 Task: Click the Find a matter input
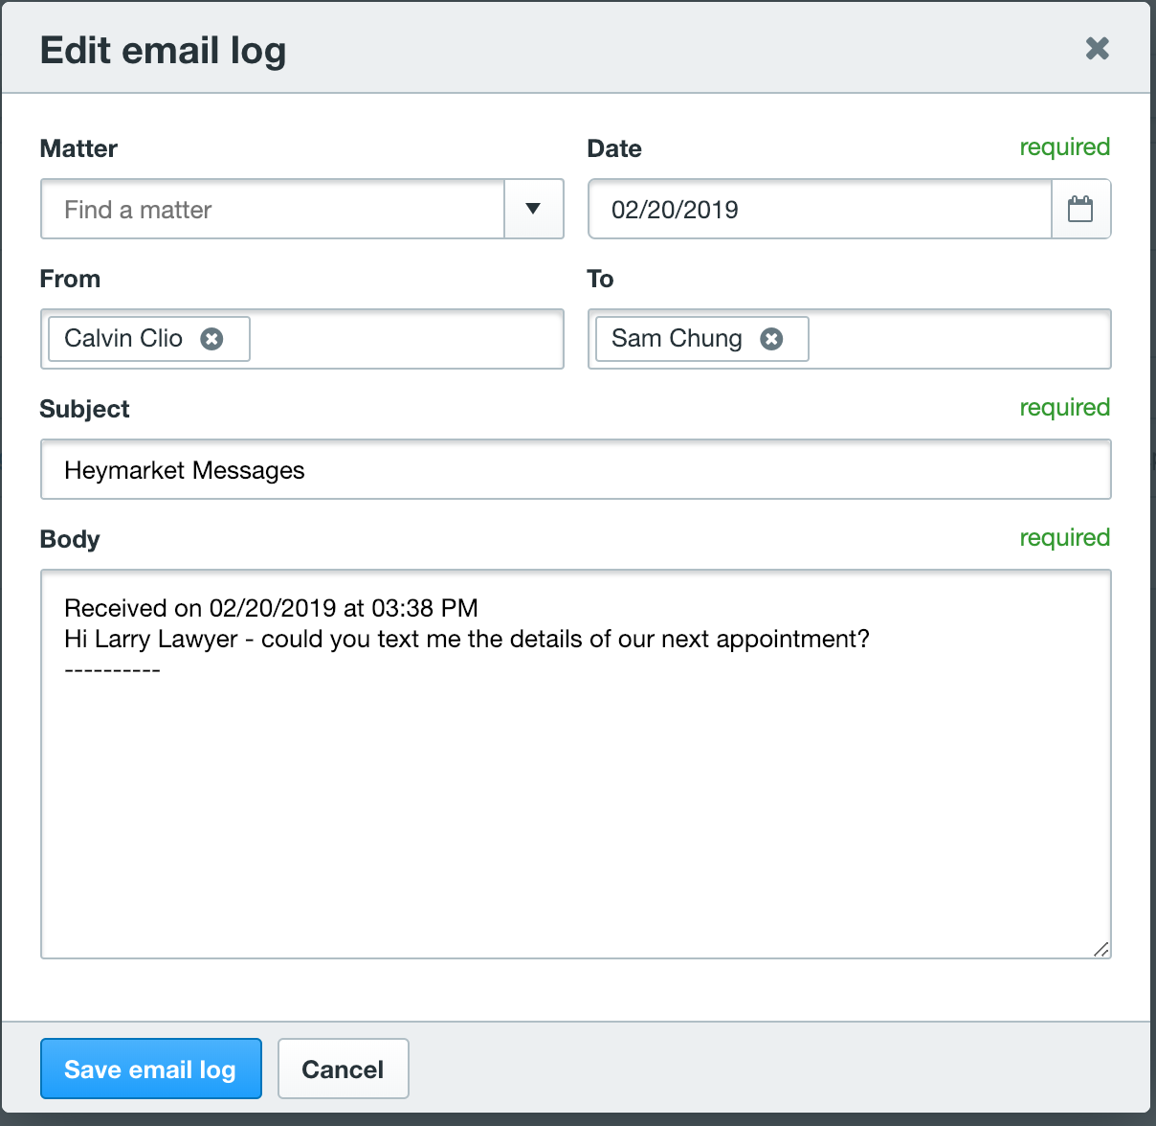273,209
